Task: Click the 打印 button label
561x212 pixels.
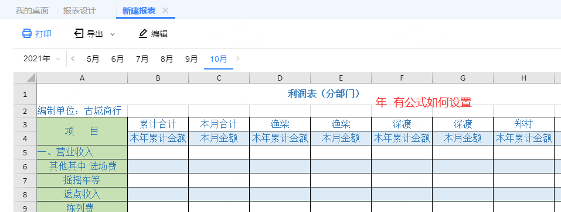Action: tap(43, 34)
